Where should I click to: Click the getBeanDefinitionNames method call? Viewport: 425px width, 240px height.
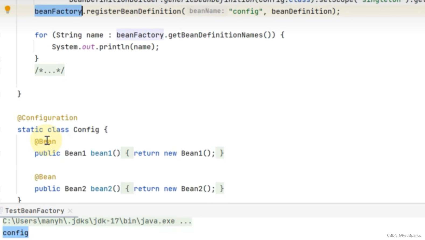tap(215, 35)
